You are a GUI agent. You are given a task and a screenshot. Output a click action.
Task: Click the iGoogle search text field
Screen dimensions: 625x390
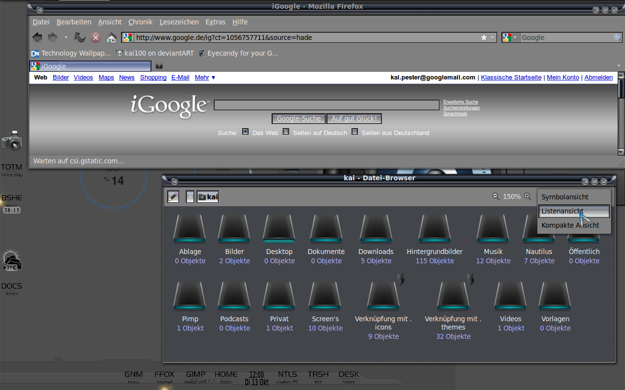[x=327, y=105]
